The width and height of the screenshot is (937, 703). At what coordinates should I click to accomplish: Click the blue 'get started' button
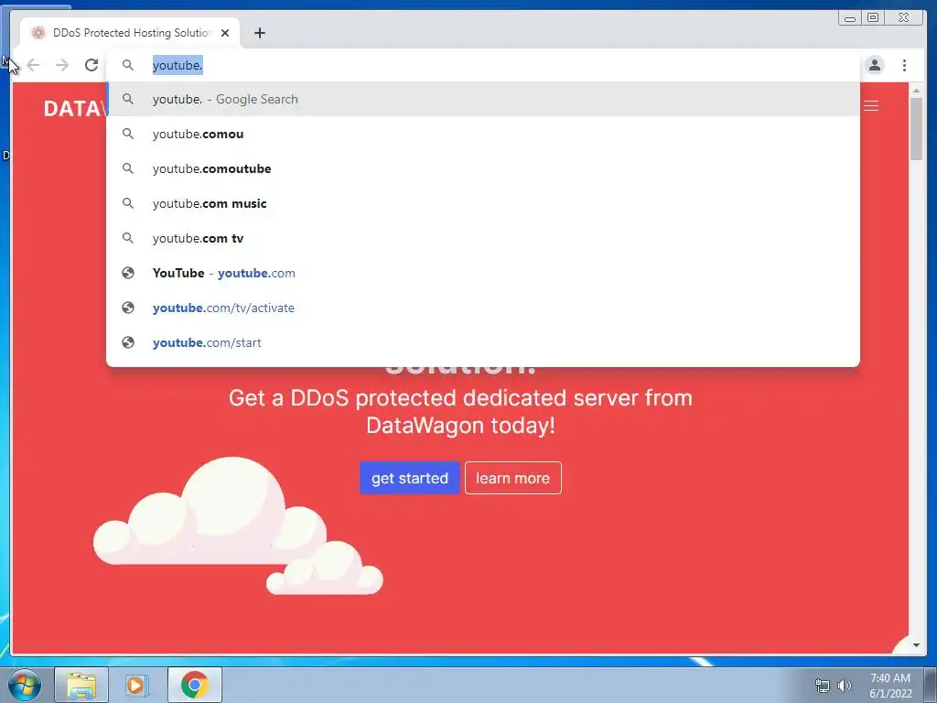pyautogui.click(x=409, y=478)
